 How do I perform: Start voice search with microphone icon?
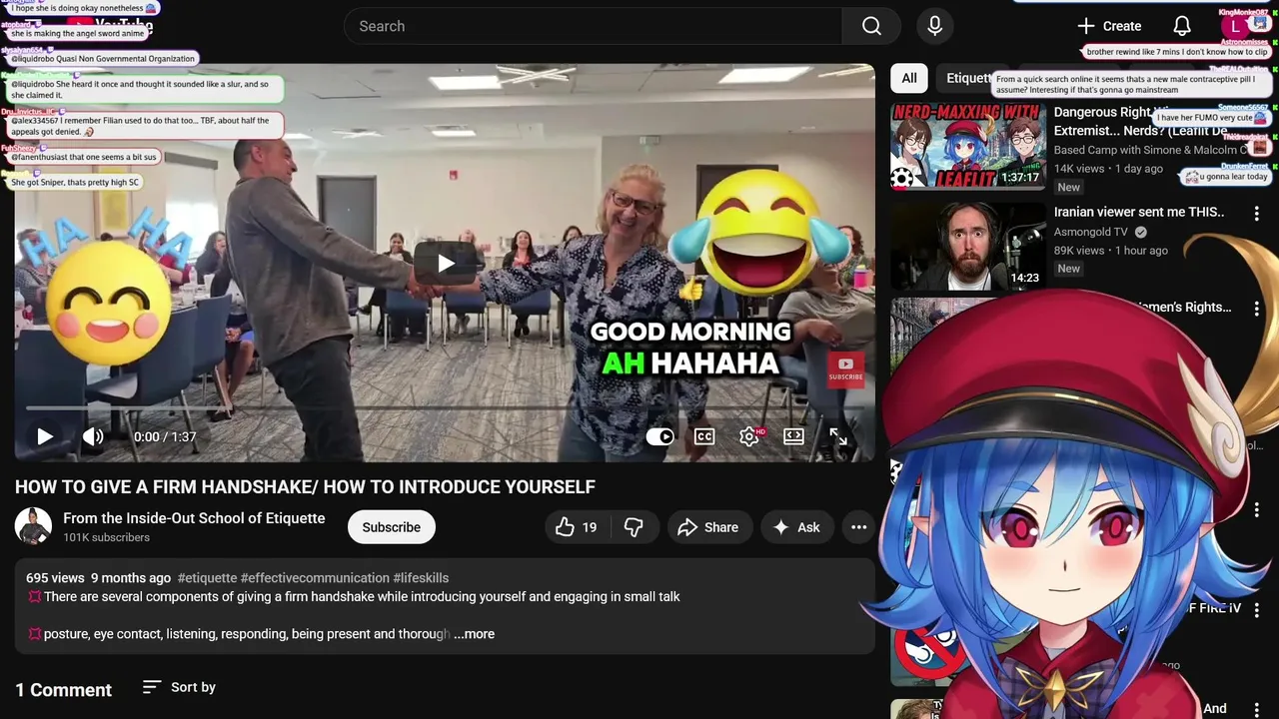(x=935, y=26)
